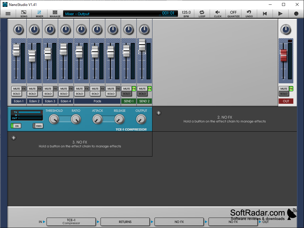Screen dimensions: 304x228
Task: Select TCE-1 Compressor in the effect chain
Action: coord(71,221)
